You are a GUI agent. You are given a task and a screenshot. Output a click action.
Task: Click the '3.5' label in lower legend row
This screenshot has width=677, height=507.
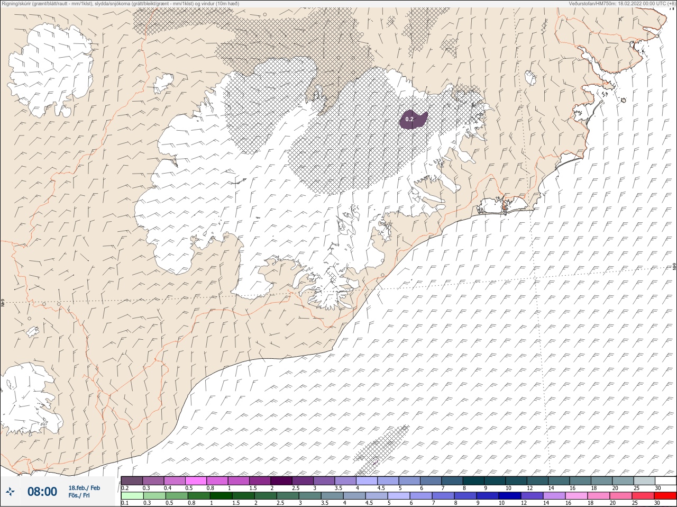point(325,503)
